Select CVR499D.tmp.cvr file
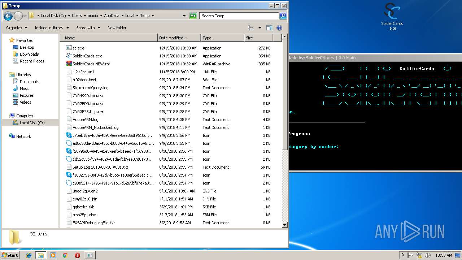Image resolution: width=462 pixels, height=260 pixels. pyautogui.click(x=88, y=96)
